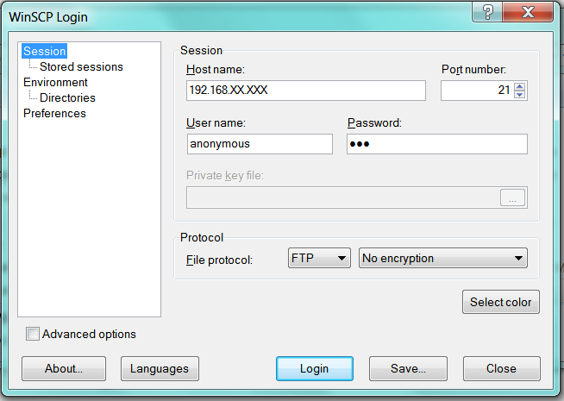Select the Session tree node
The height and width of the screenshot is (401, 564).
pos(44,51)
